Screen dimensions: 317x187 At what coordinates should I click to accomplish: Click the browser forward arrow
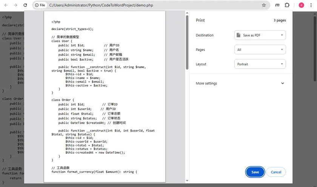(15, 5)
